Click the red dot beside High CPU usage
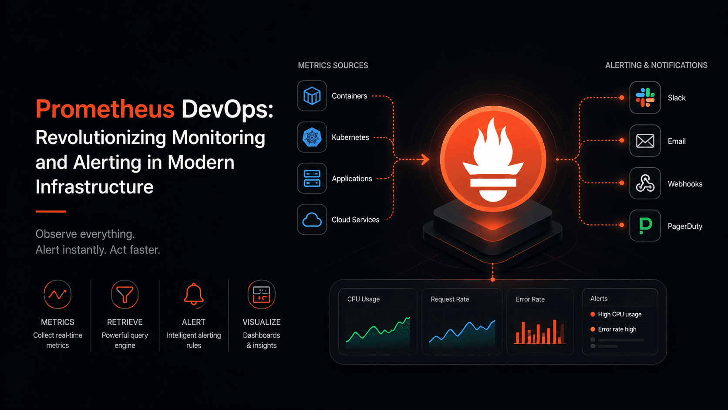Screen dimensions: 728x410 (593, 314)
